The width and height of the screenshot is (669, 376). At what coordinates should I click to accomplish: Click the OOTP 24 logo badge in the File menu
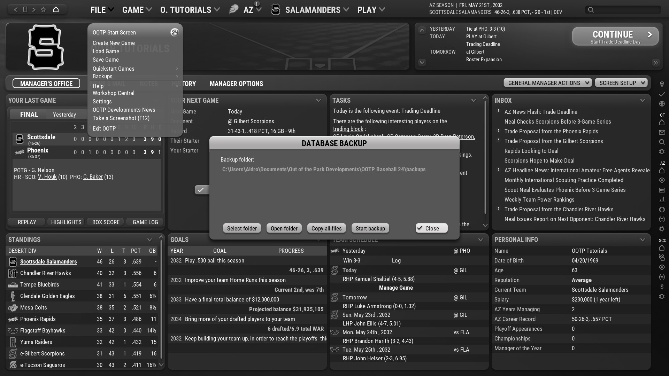coord(175,32)
